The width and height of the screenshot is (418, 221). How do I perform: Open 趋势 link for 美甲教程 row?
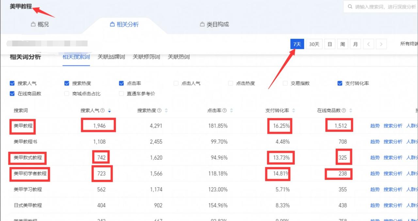click(x=375, y=126)
